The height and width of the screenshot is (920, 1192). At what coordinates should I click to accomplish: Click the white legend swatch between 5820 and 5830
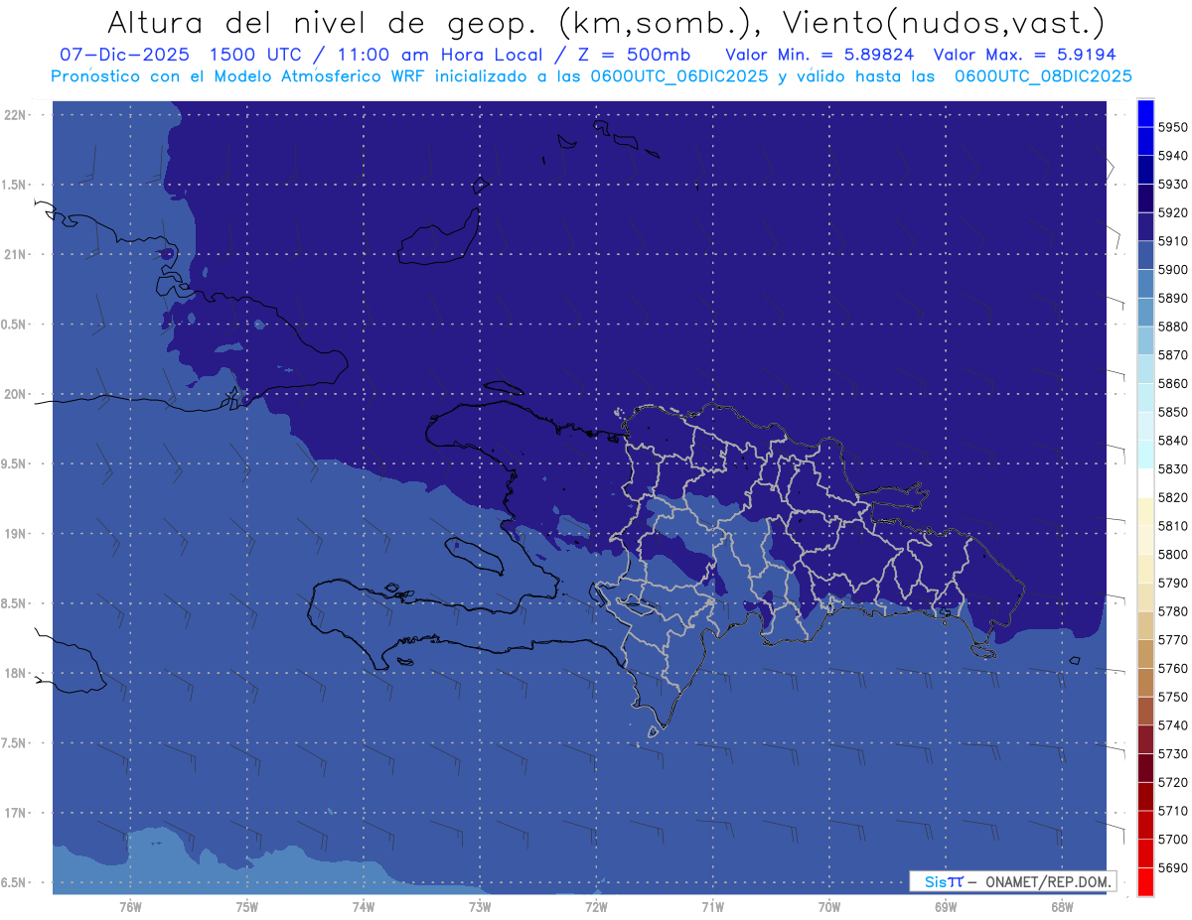click(x=1145, y=483)
